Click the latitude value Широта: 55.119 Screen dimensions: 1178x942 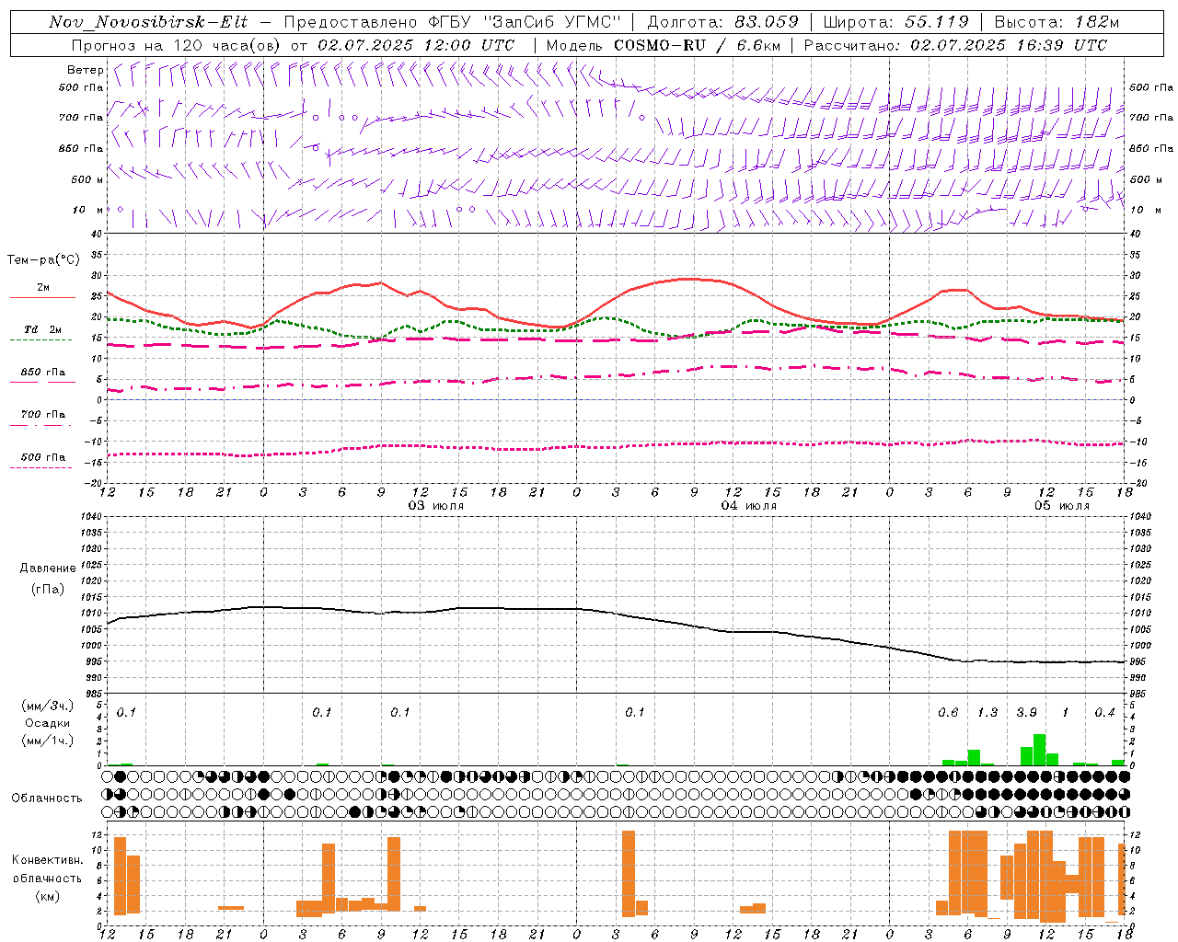(x=895, y=22)
